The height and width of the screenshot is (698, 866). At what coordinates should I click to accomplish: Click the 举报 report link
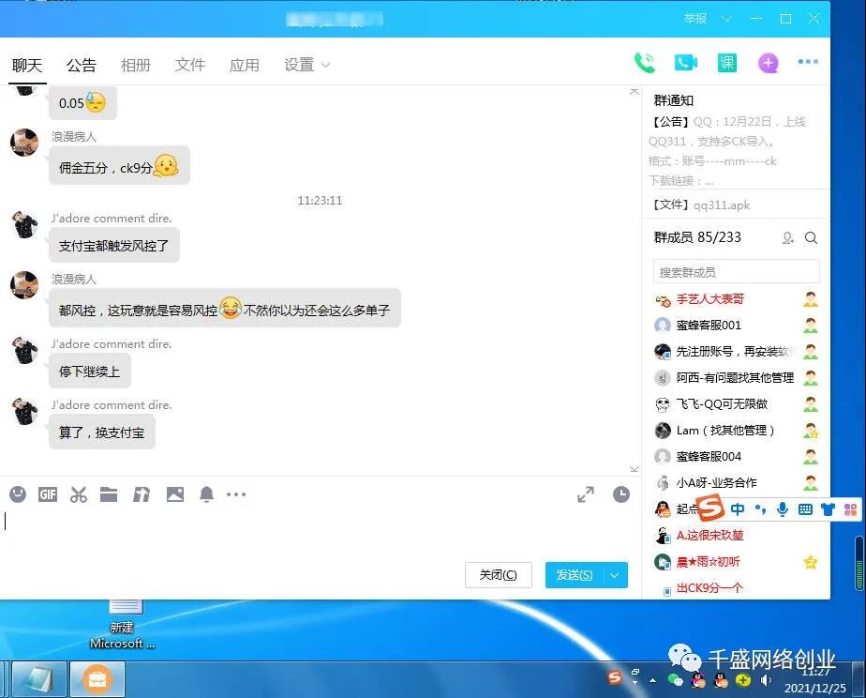(x=695, y=18)
